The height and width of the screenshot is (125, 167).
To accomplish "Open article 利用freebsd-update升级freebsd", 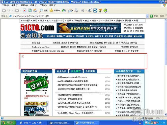I will [72, 77].
